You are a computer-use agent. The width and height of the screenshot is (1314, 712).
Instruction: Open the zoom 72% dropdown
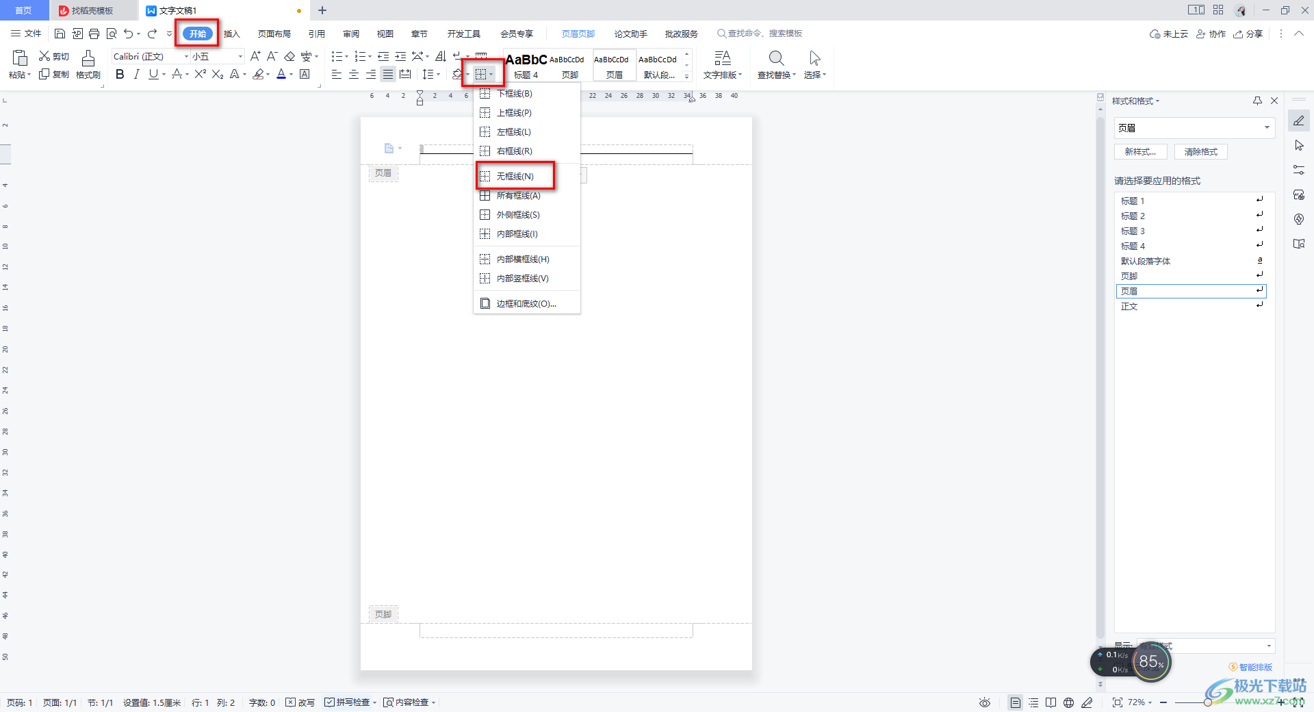1150,702
